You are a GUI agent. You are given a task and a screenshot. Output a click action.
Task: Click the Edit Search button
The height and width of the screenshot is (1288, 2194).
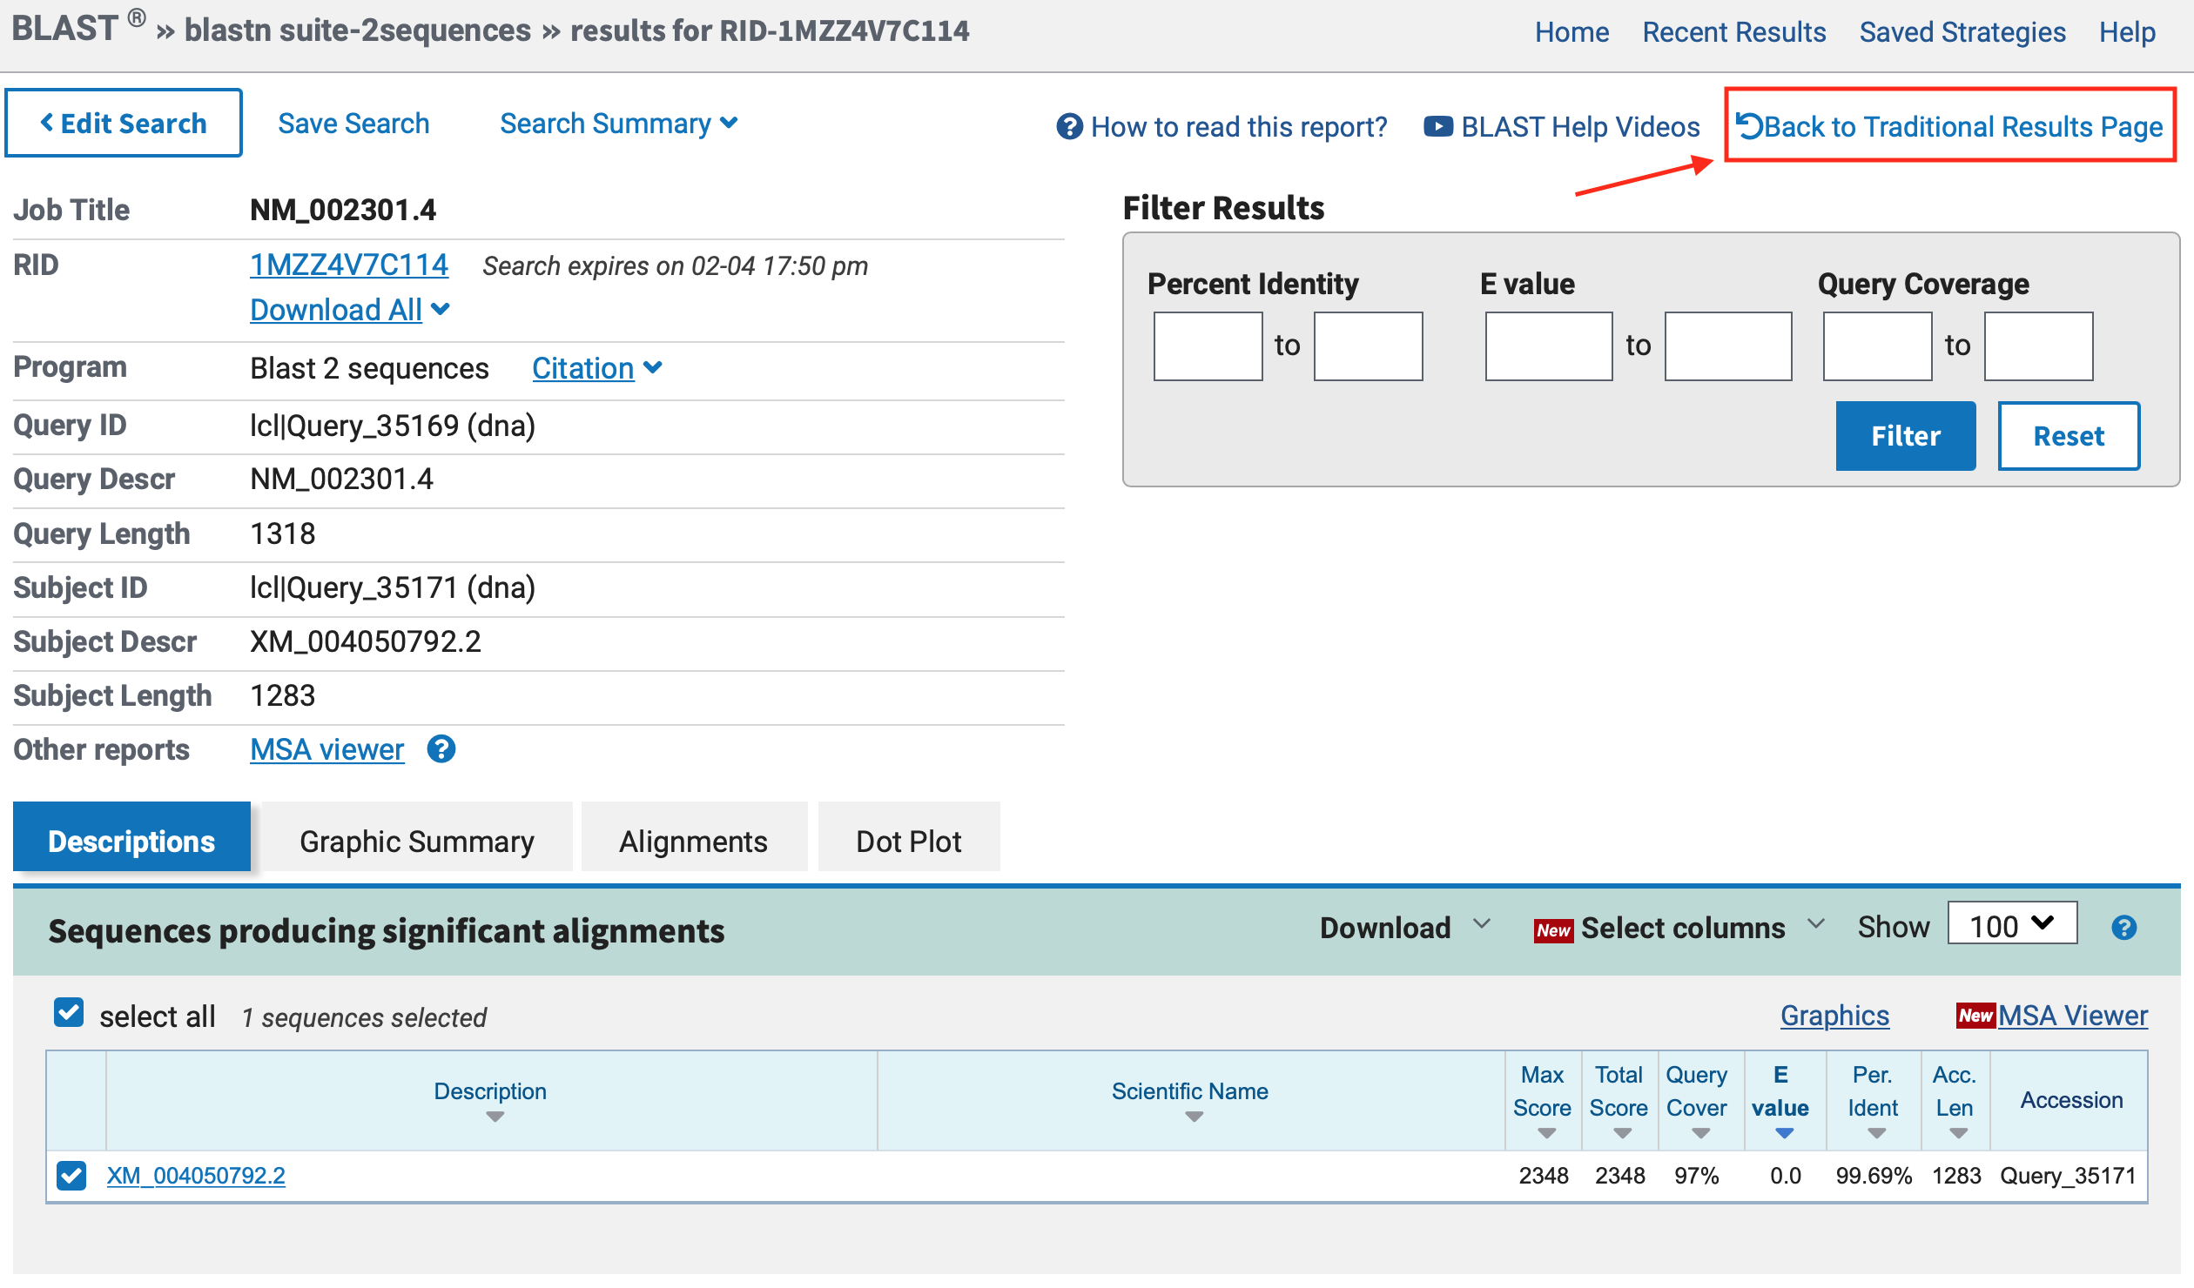point(124,124)
